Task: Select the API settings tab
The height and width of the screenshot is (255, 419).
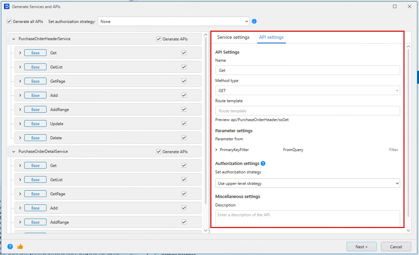Action: (x=271, y=37)
